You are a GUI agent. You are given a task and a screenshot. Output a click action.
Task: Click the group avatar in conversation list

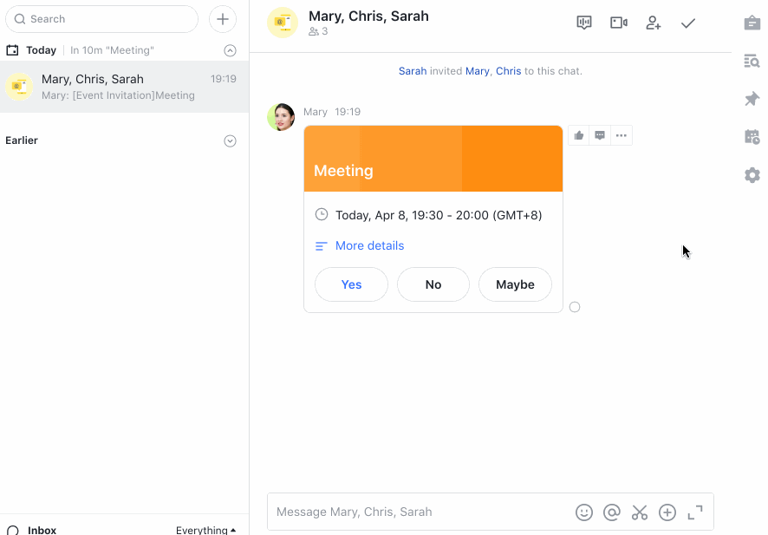pyautogui.click(x=19, y=87)
